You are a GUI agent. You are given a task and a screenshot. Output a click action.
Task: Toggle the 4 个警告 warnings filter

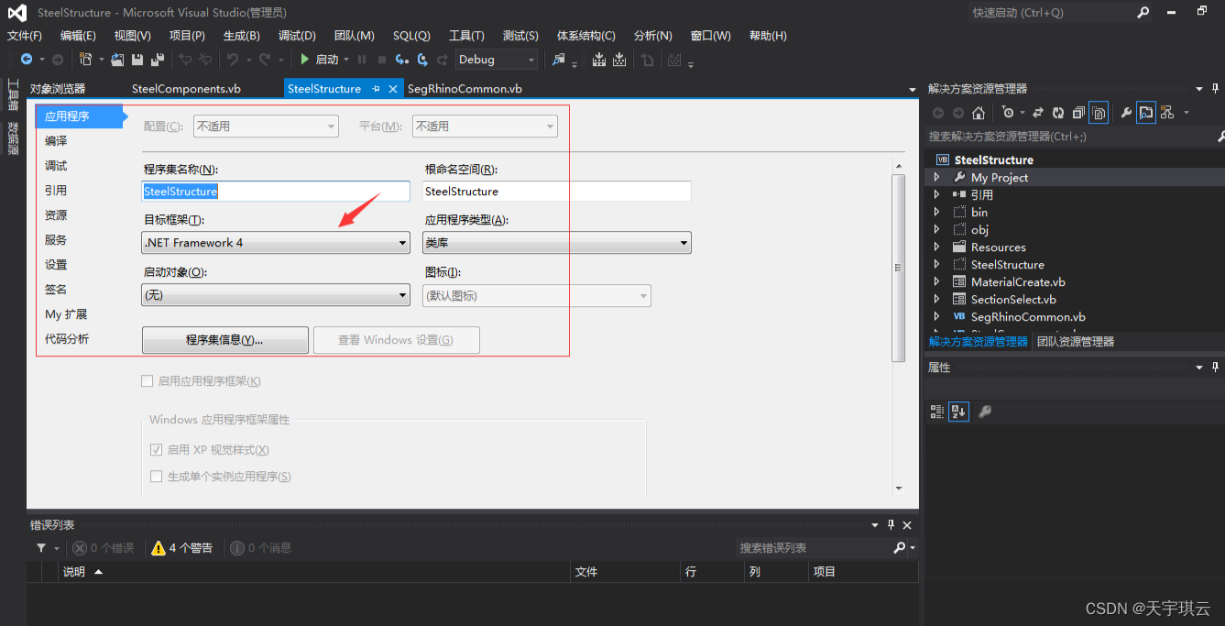pyautogui.click(x=182, y=548)
